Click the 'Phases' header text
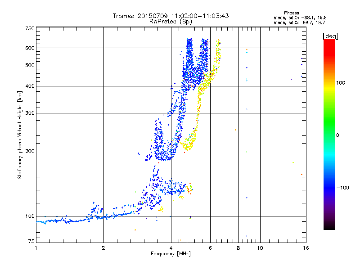 [x=291, y=13]
